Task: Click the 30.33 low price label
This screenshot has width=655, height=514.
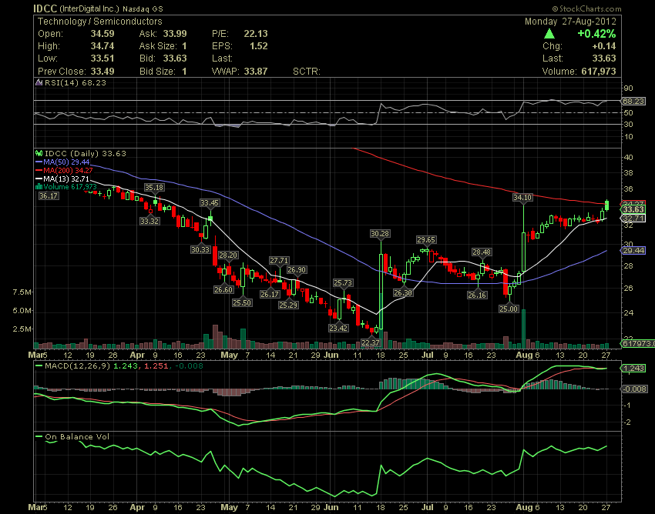Action: [200, 249]
